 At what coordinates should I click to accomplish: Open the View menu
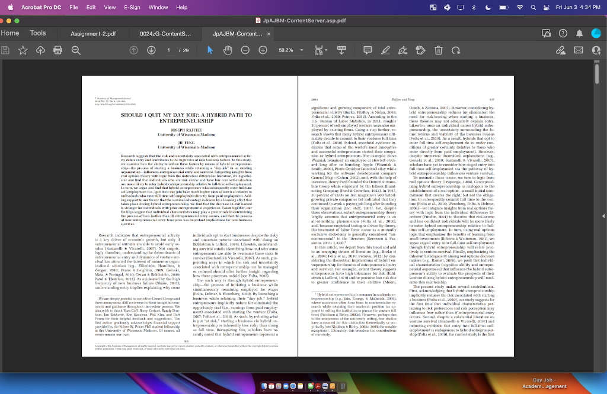coord(110,7)
